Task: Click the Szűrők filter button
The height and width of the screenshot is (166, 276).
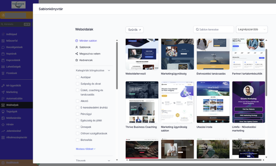Action: [x=134, y=30]
